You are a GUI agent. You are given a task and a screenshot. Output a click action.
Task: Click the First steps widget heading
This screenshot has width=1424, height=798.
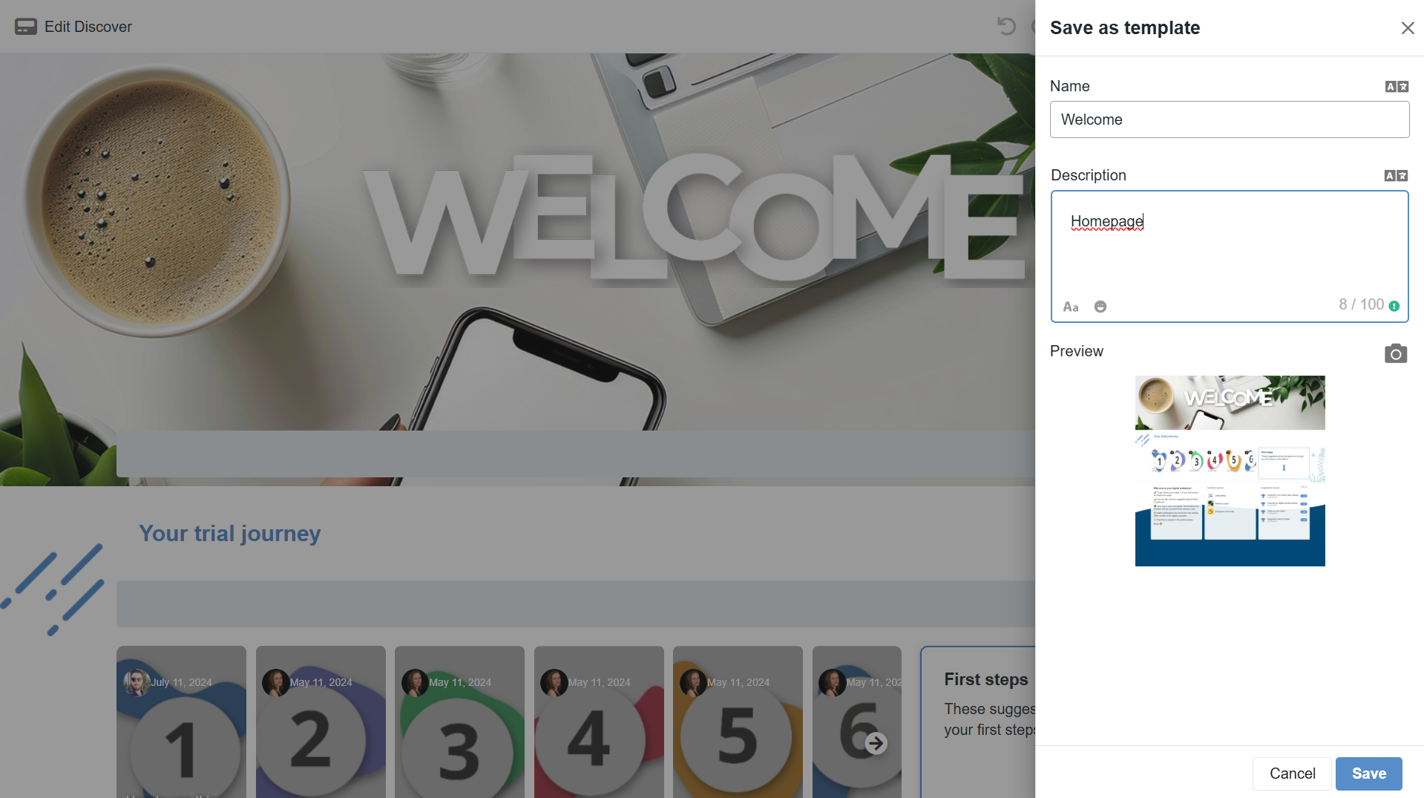tap(985, 679)
